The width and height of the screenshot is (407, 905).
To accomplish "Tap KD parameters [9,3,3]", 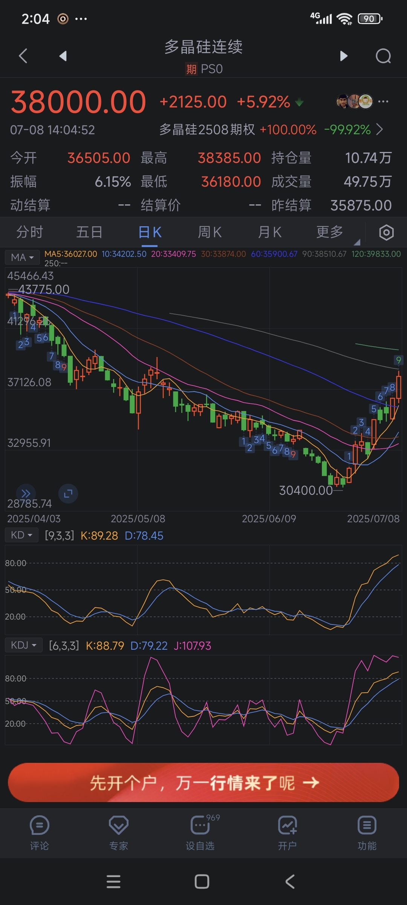I will (60, 535).
